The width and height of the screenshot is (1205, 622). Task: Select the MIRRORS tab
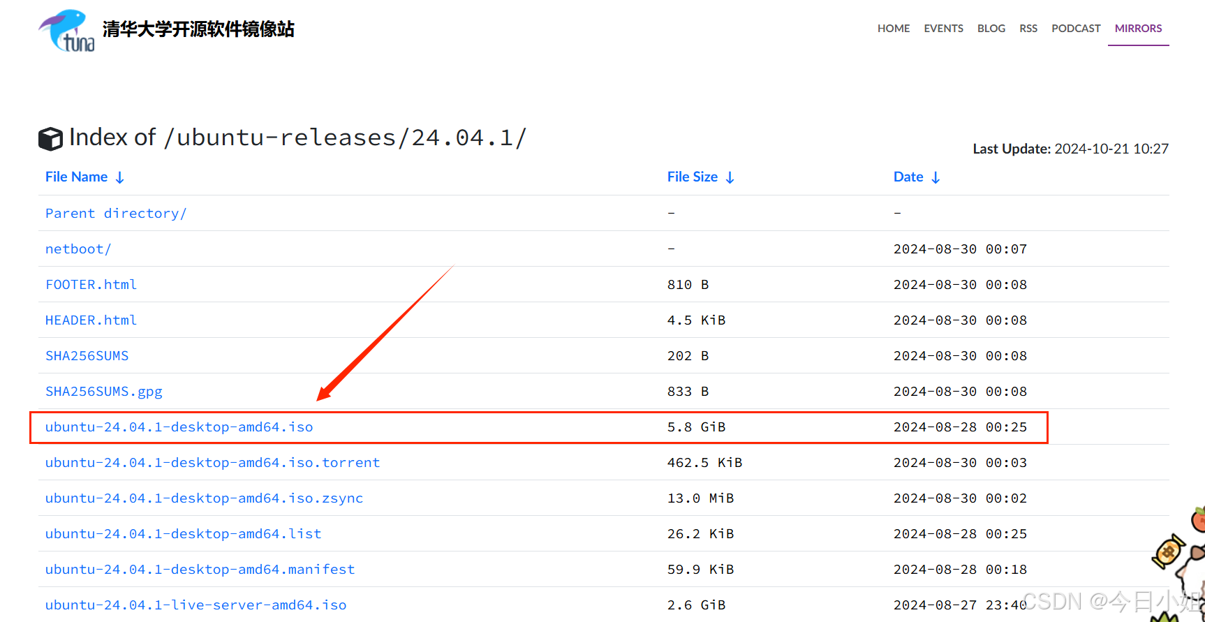(x=1138, y=29)
